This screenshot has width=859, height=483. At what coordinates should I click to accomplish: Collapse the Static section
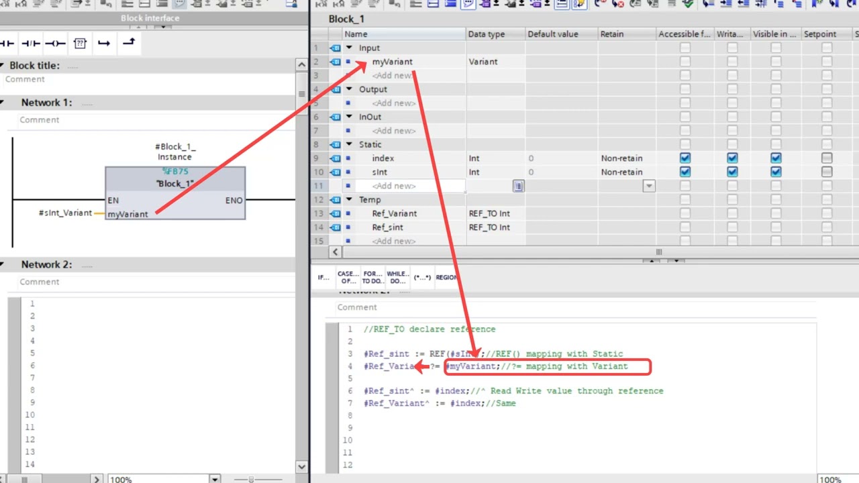point(349,144)
